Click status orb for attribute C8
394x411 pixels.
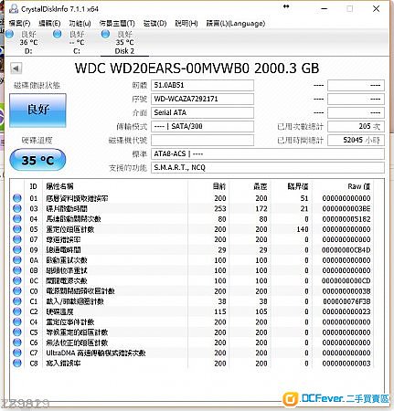[x=17, y=364]
